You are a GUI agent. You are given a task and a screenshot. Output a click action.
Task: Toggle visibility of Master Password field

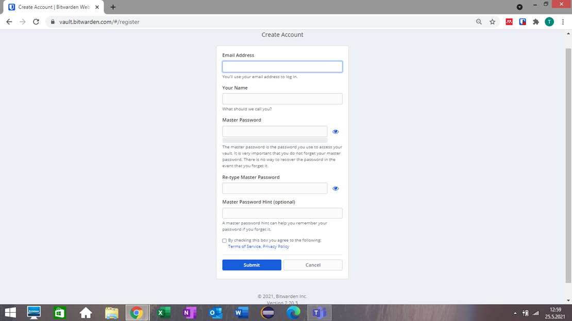pyautogui.click(x=335, y=132)
